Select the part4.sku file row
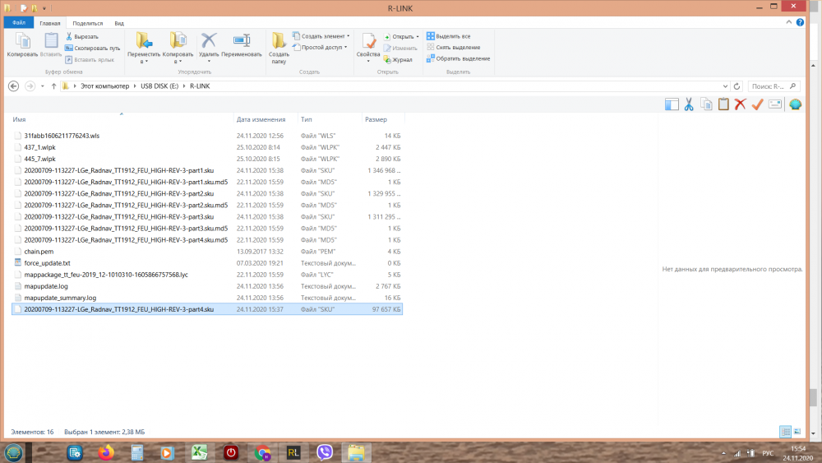 pyautogui.click(x=207, y=309)
